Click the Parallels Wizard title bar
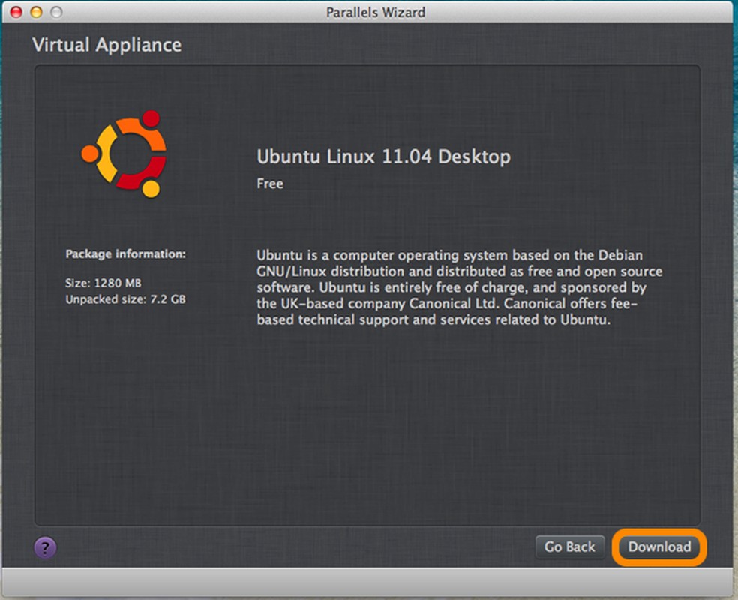The image size is (738, 600). tap(375, 12)
